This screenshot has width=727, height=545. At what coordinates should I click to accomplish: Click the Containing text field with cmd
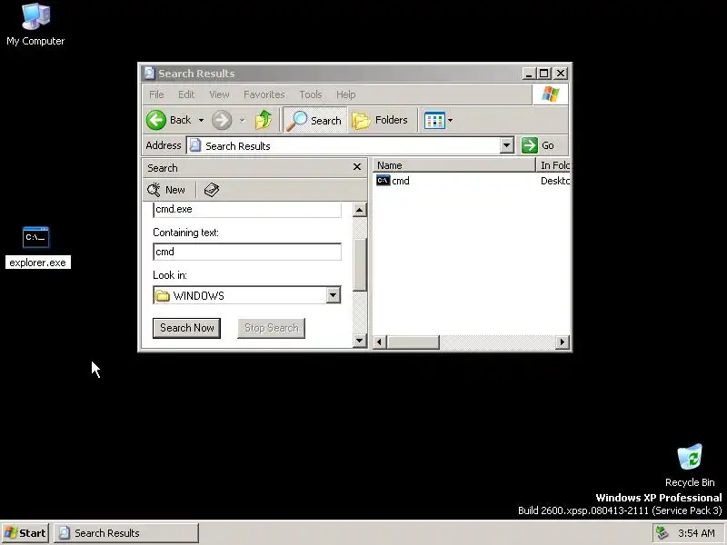[x=247, y=252]
